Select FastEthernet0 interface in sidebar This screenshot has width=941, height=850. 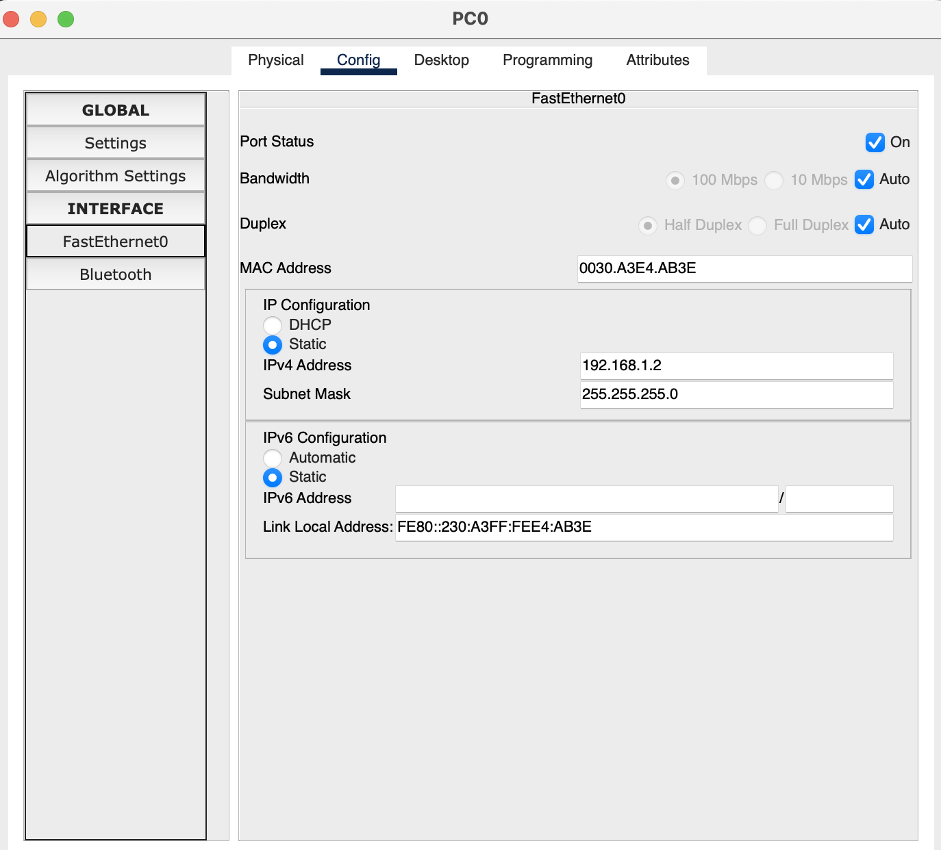click(116, 242)
